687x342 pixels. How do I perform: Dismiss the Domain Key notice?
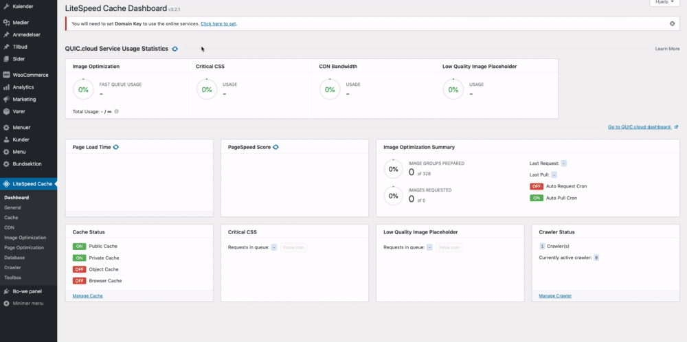point(672,23)
